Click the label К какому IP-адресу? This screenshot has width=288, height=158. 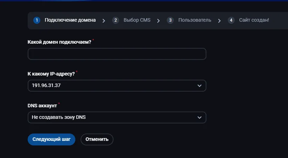pos(51,74)
